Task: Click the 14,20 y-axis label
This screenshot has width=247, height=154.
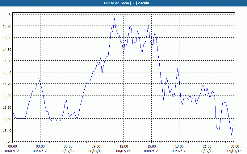Action: 7,84
